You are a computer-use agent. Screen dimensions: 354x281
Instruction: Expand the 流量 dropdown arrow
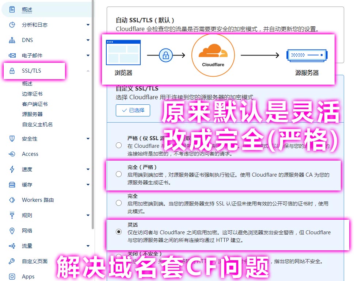[88, 246]
